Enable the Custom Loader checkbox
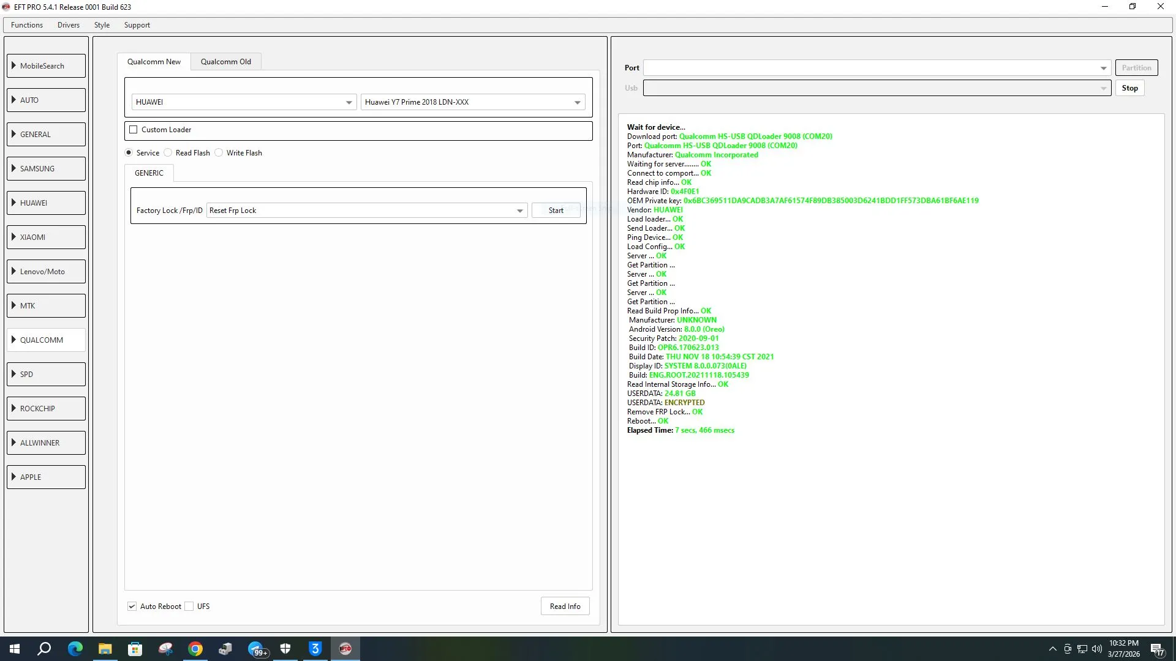The image size is (1176, 661). [134, 130]
